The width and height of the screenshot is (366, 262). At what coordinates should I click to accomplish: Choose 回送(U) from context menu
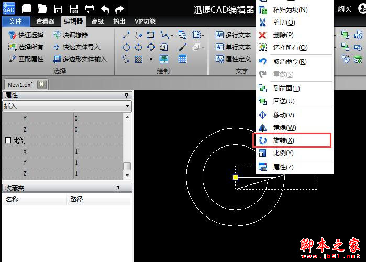[x=295, y=101]
